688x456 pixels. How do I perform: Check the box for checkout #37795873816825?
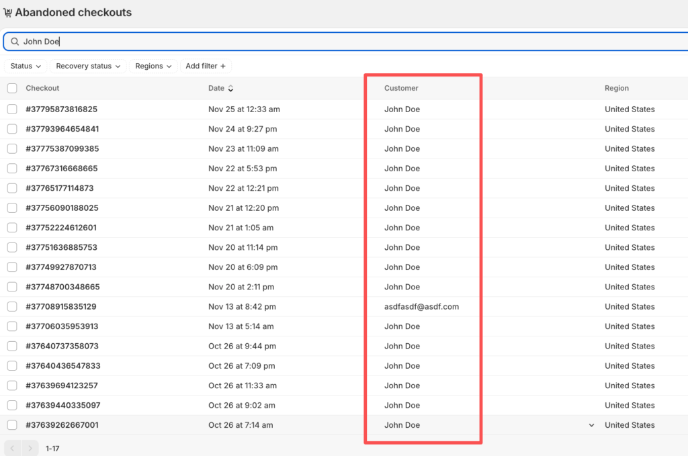[12, 109]
